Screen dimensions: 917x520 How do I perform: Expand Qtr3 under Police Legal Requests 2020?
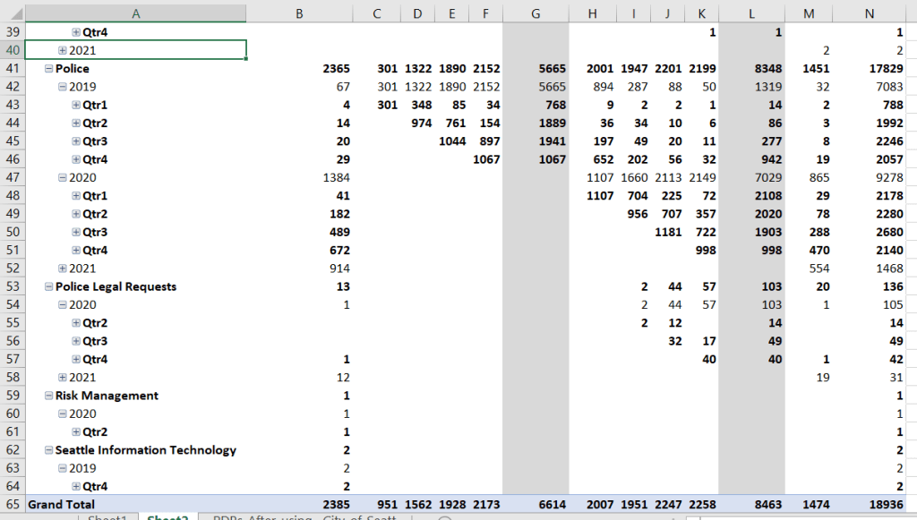coord(76,341)
